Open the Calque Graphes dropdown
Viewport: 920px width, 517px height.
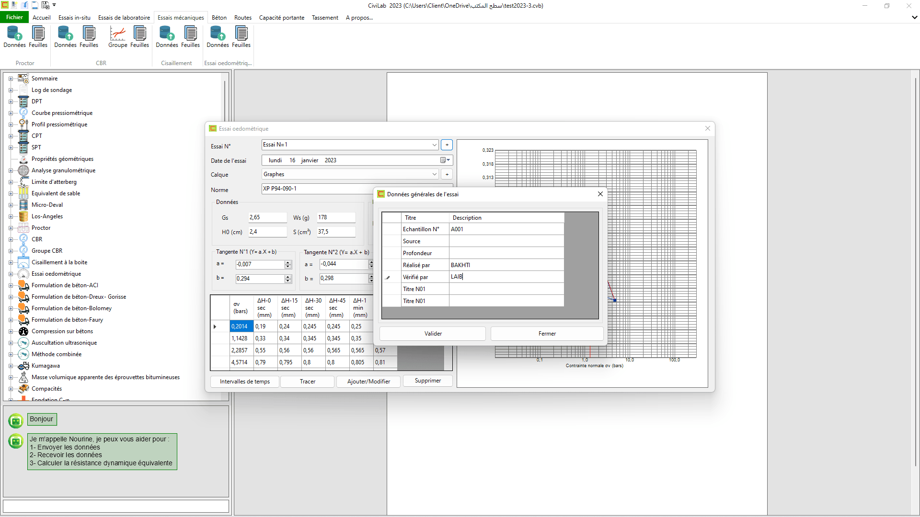click(x=434, y=174)
